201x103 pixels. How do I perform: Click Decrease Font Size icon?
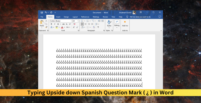pos(77,27)
